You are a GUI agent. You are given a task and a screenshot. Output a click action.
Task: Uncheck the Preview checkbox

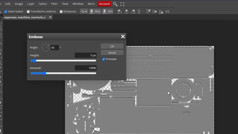tap(104, 59)
